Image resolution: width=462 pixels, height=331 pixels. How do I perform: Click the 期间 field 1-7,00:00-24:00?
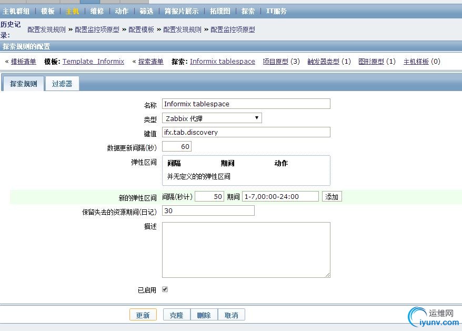click(x=280, y=197)
